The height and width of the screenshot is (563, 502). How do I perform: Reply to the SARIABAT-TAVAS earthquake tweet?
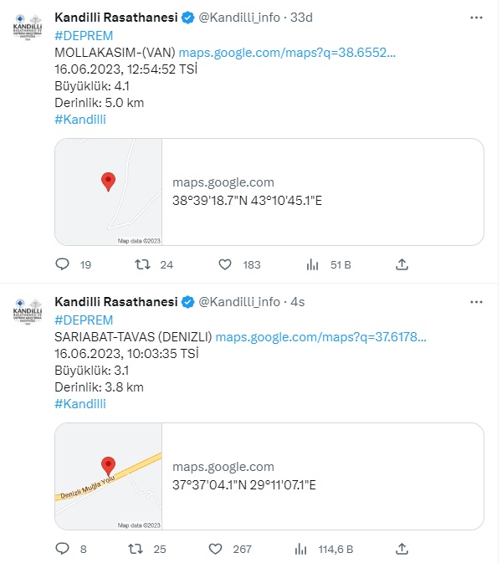62,549
